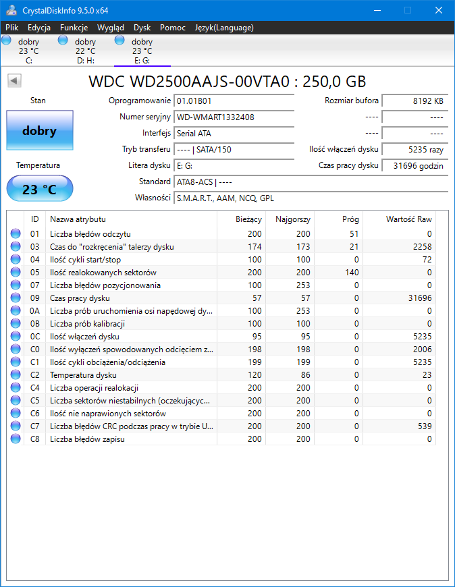Select row 'Temperatura dysku'
This screenshot has width=455, height=587.
pyautogui.click(x=221, y=374)
